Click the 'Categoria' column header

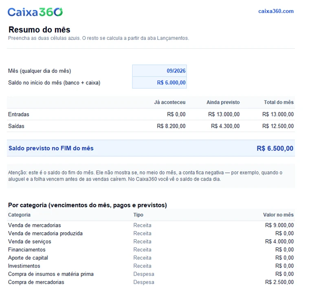pyautogui.click(x=19, y=215)
